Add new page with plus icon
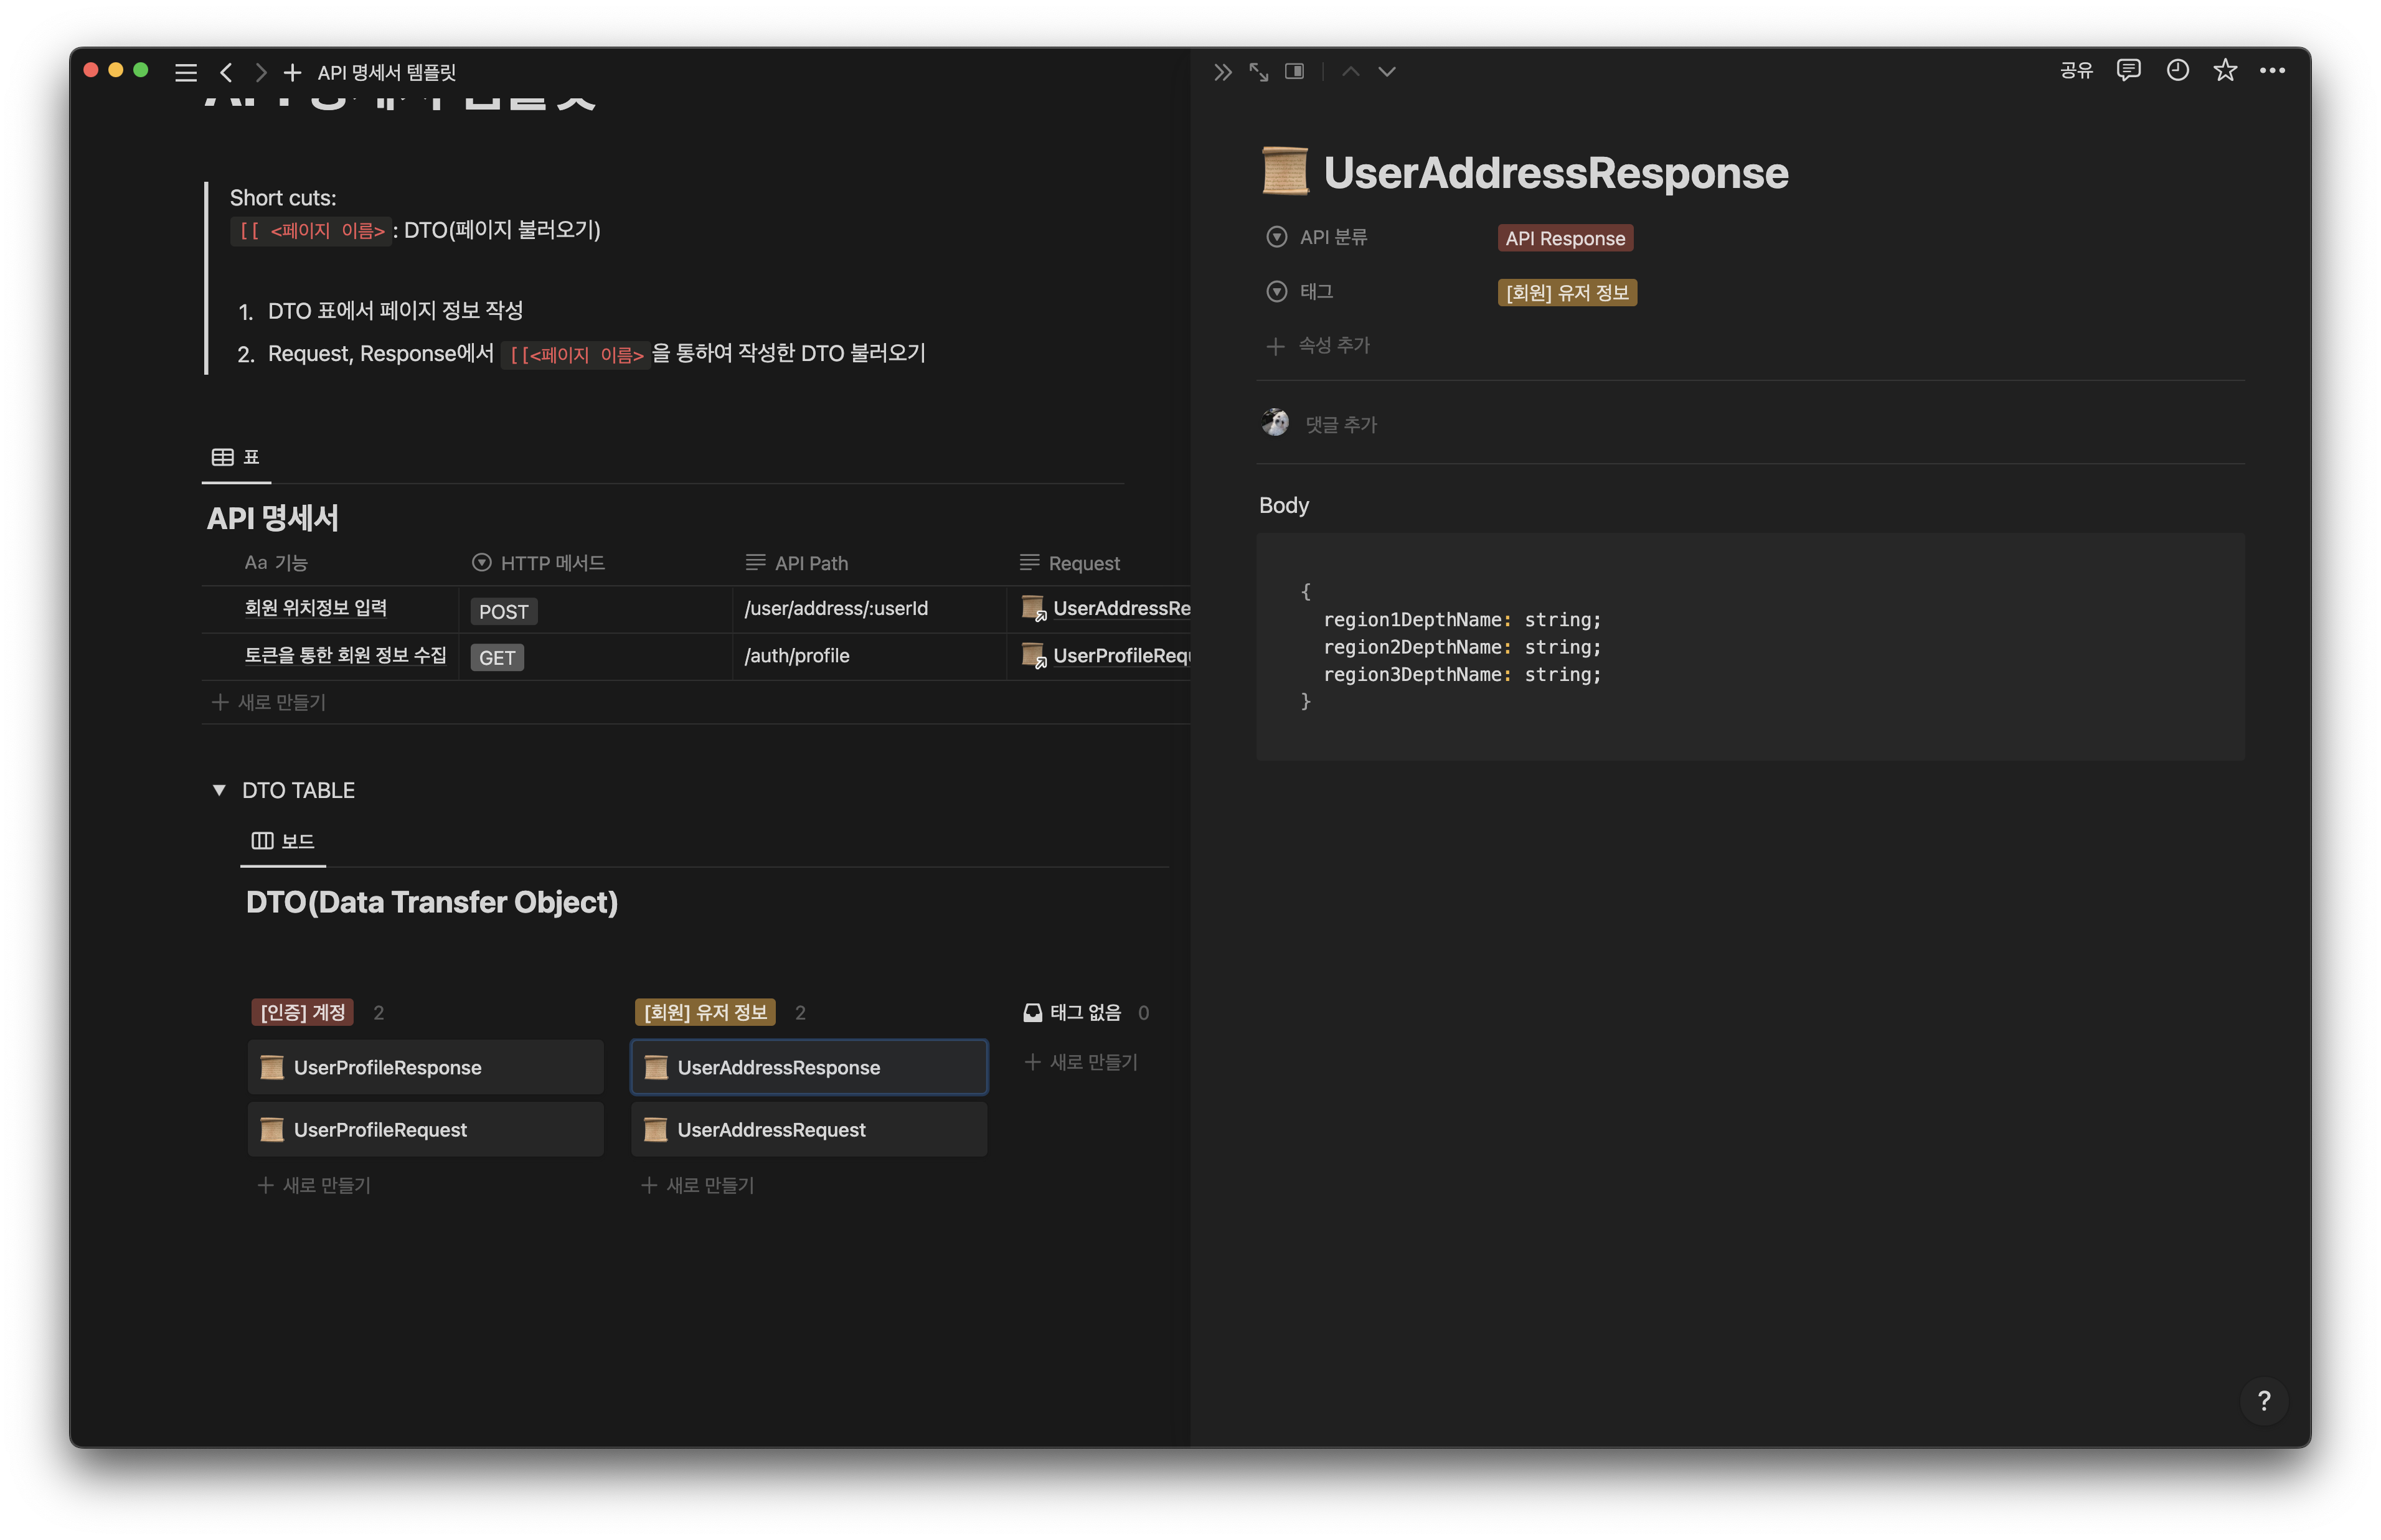This screenshot has height=1540, width=2381. coord(292,72)
